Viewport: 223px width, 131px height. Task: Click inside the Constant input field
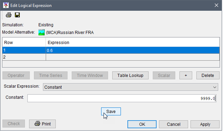[122, 98]
